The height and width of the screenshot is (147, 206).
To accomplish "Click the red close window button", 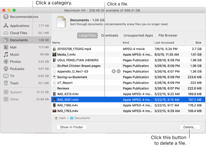I will [x=4, y=10].
